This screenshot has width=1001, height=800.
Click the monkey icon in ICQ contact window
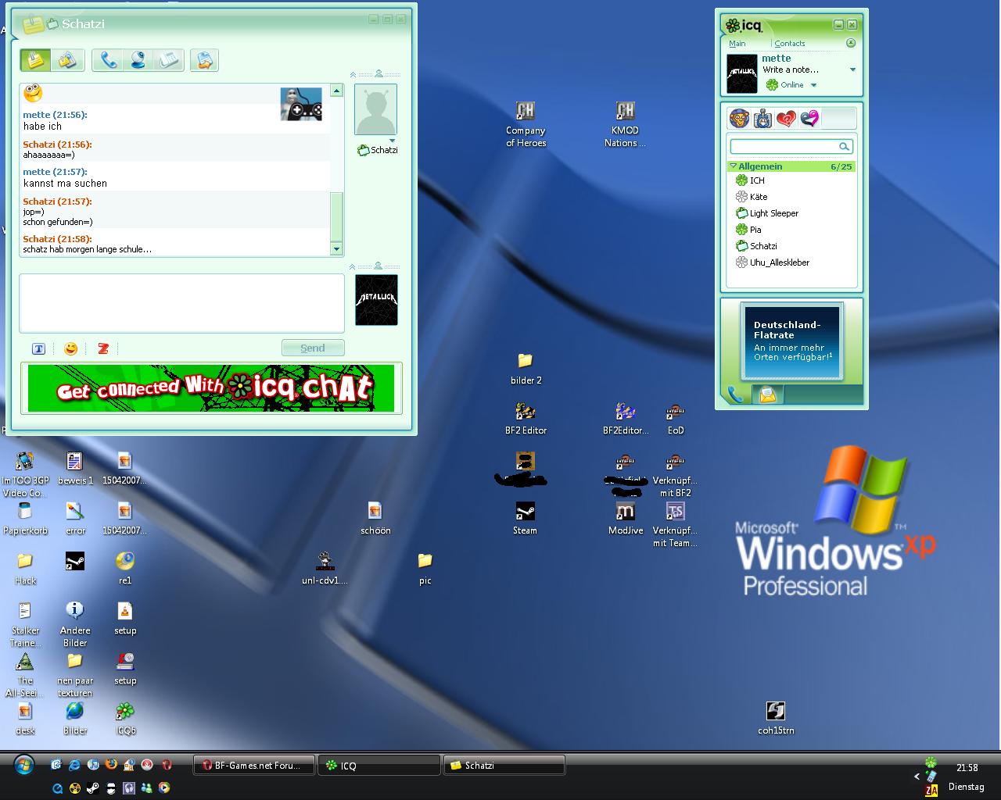[x=739, y=119]
